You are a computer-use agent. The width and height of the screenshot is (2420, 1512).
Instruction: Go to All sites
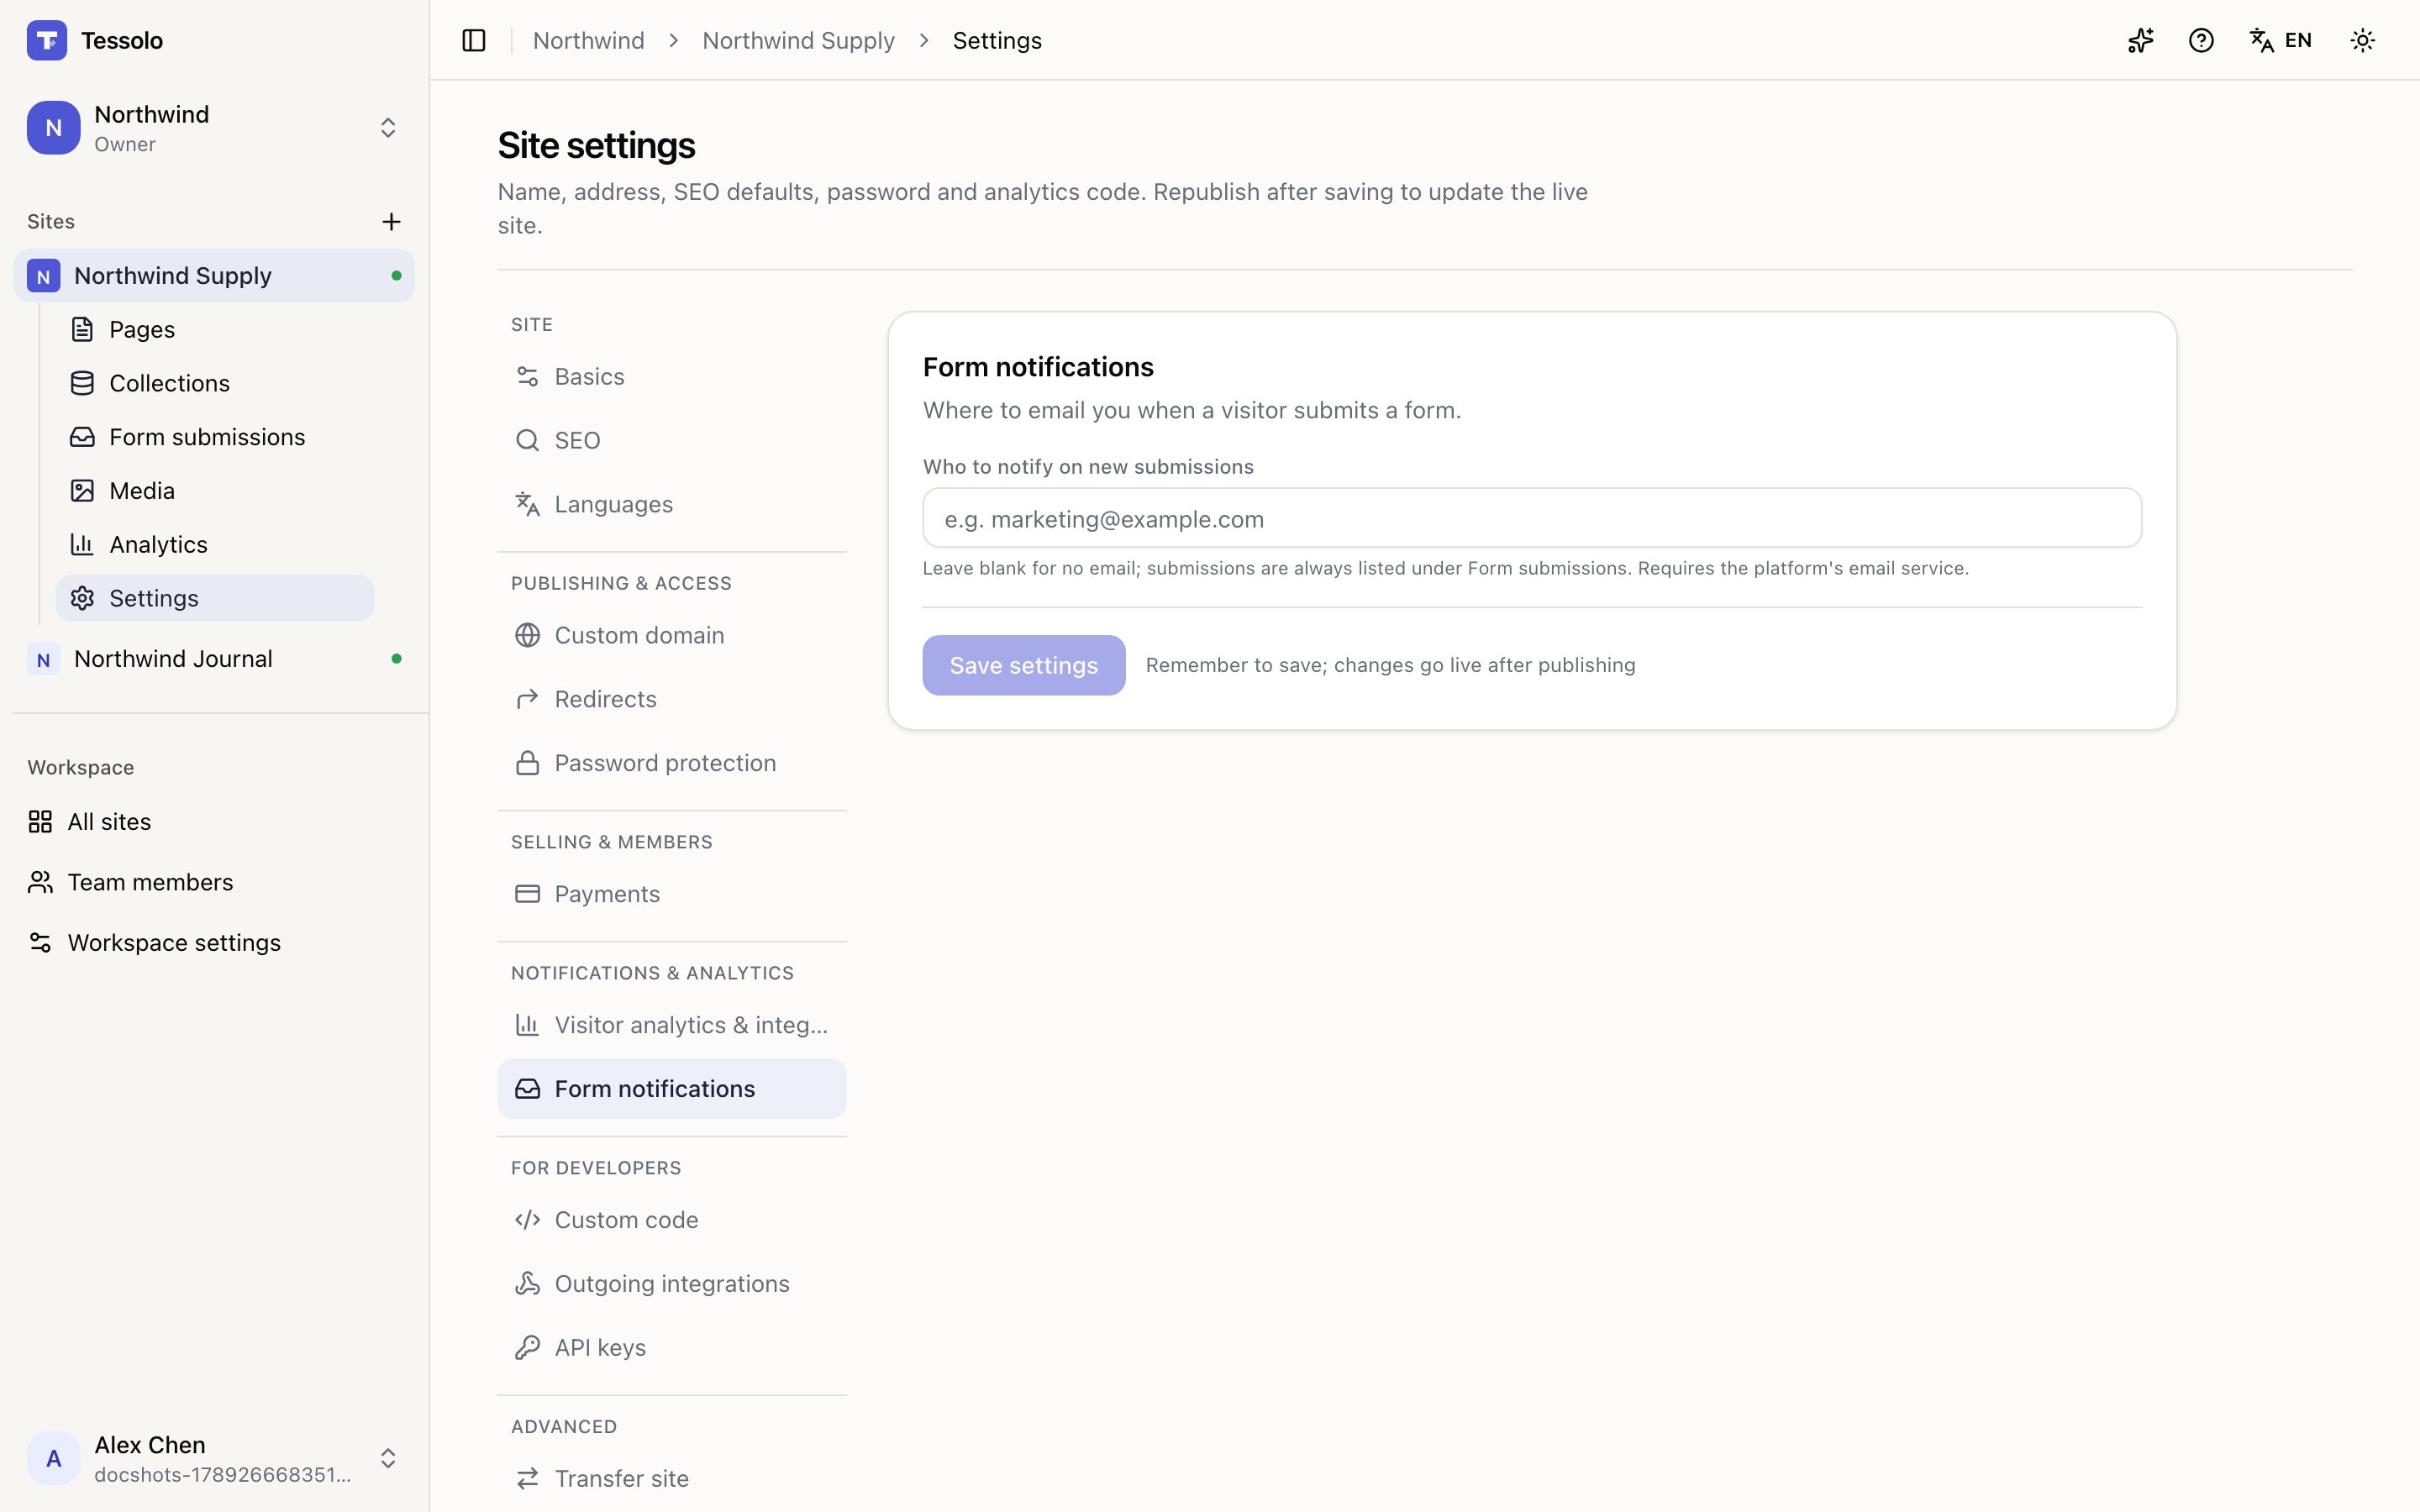[x=214, y=822]
